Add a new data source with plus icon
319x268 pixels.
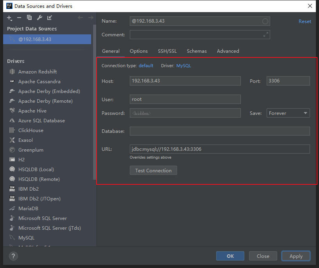[9, 18]
